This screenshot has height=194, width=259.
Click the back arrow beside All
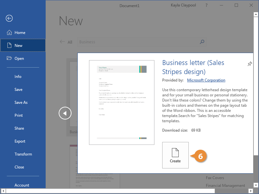[x=62, y=42]
